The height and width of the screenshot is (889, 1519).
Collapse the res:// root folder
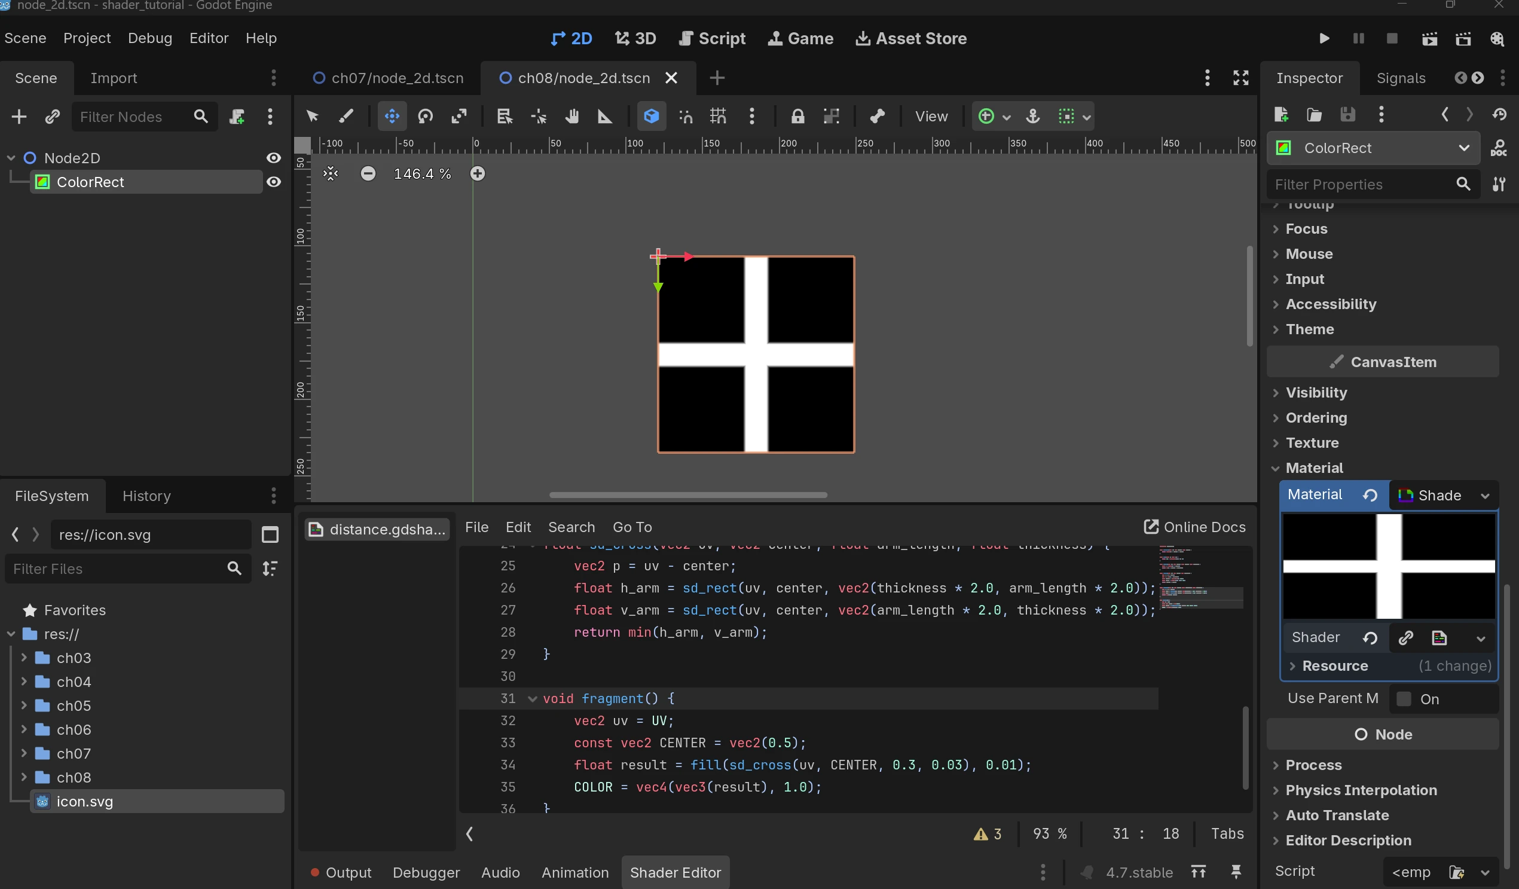pyautogui.click(x=11, y=634)
